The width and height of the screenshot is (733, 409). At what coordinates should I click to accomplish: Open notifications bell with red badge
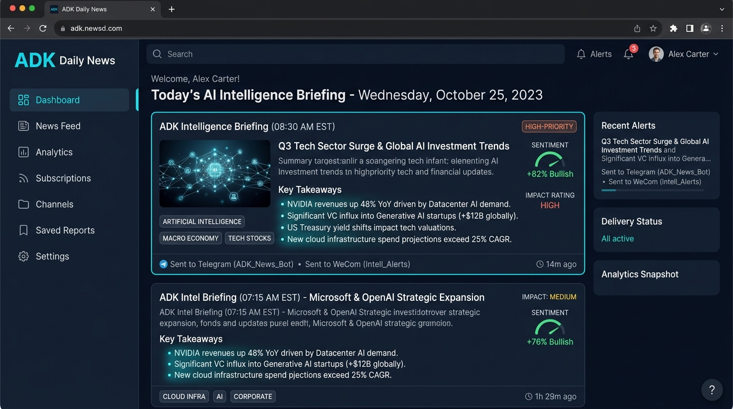pos(629,53)
